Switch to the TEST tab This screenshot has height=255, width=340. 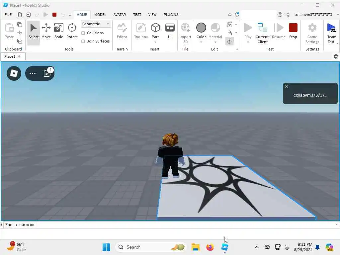click(137, 15)
